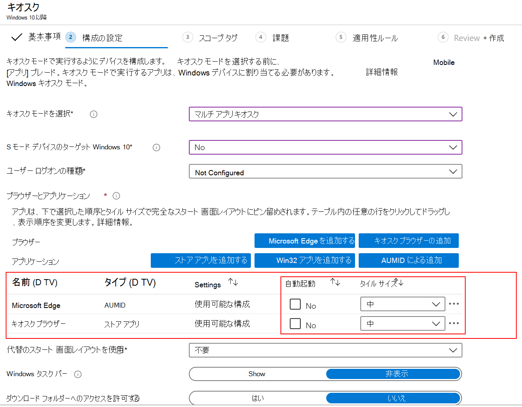Open more options for キオスク ブラウザー row

click(x=454, y=323)
